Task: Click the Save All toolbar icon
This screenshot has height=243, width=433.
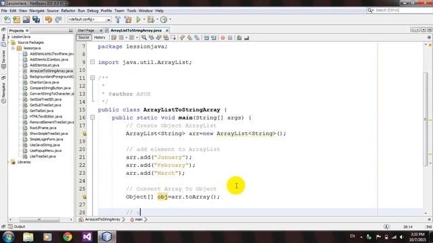Action: click(36, 20)
